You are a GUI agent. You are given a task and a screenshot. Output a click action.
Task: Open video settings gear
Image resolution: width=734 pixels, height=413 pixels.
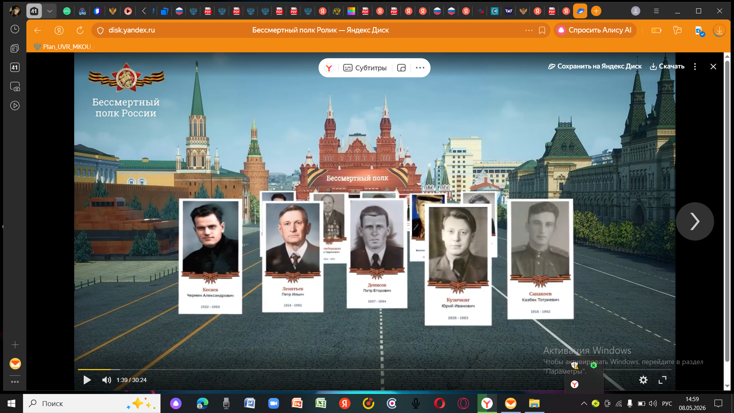pos(643,380)
